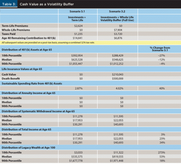
Task: Select the 4.02% sustainable spending rate
Action: 119,89
